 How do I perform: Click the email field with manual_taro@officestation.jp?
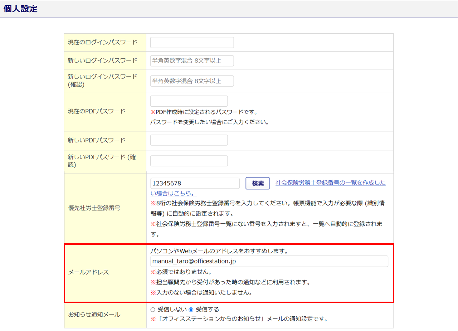269,261
